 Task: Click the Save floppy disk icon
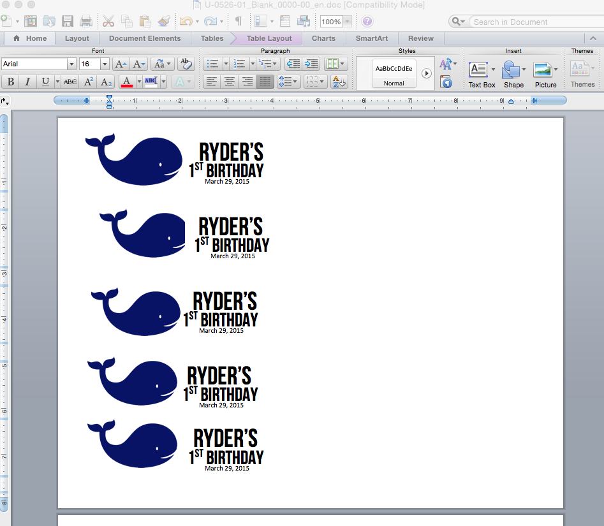click(x=68, y=21)
